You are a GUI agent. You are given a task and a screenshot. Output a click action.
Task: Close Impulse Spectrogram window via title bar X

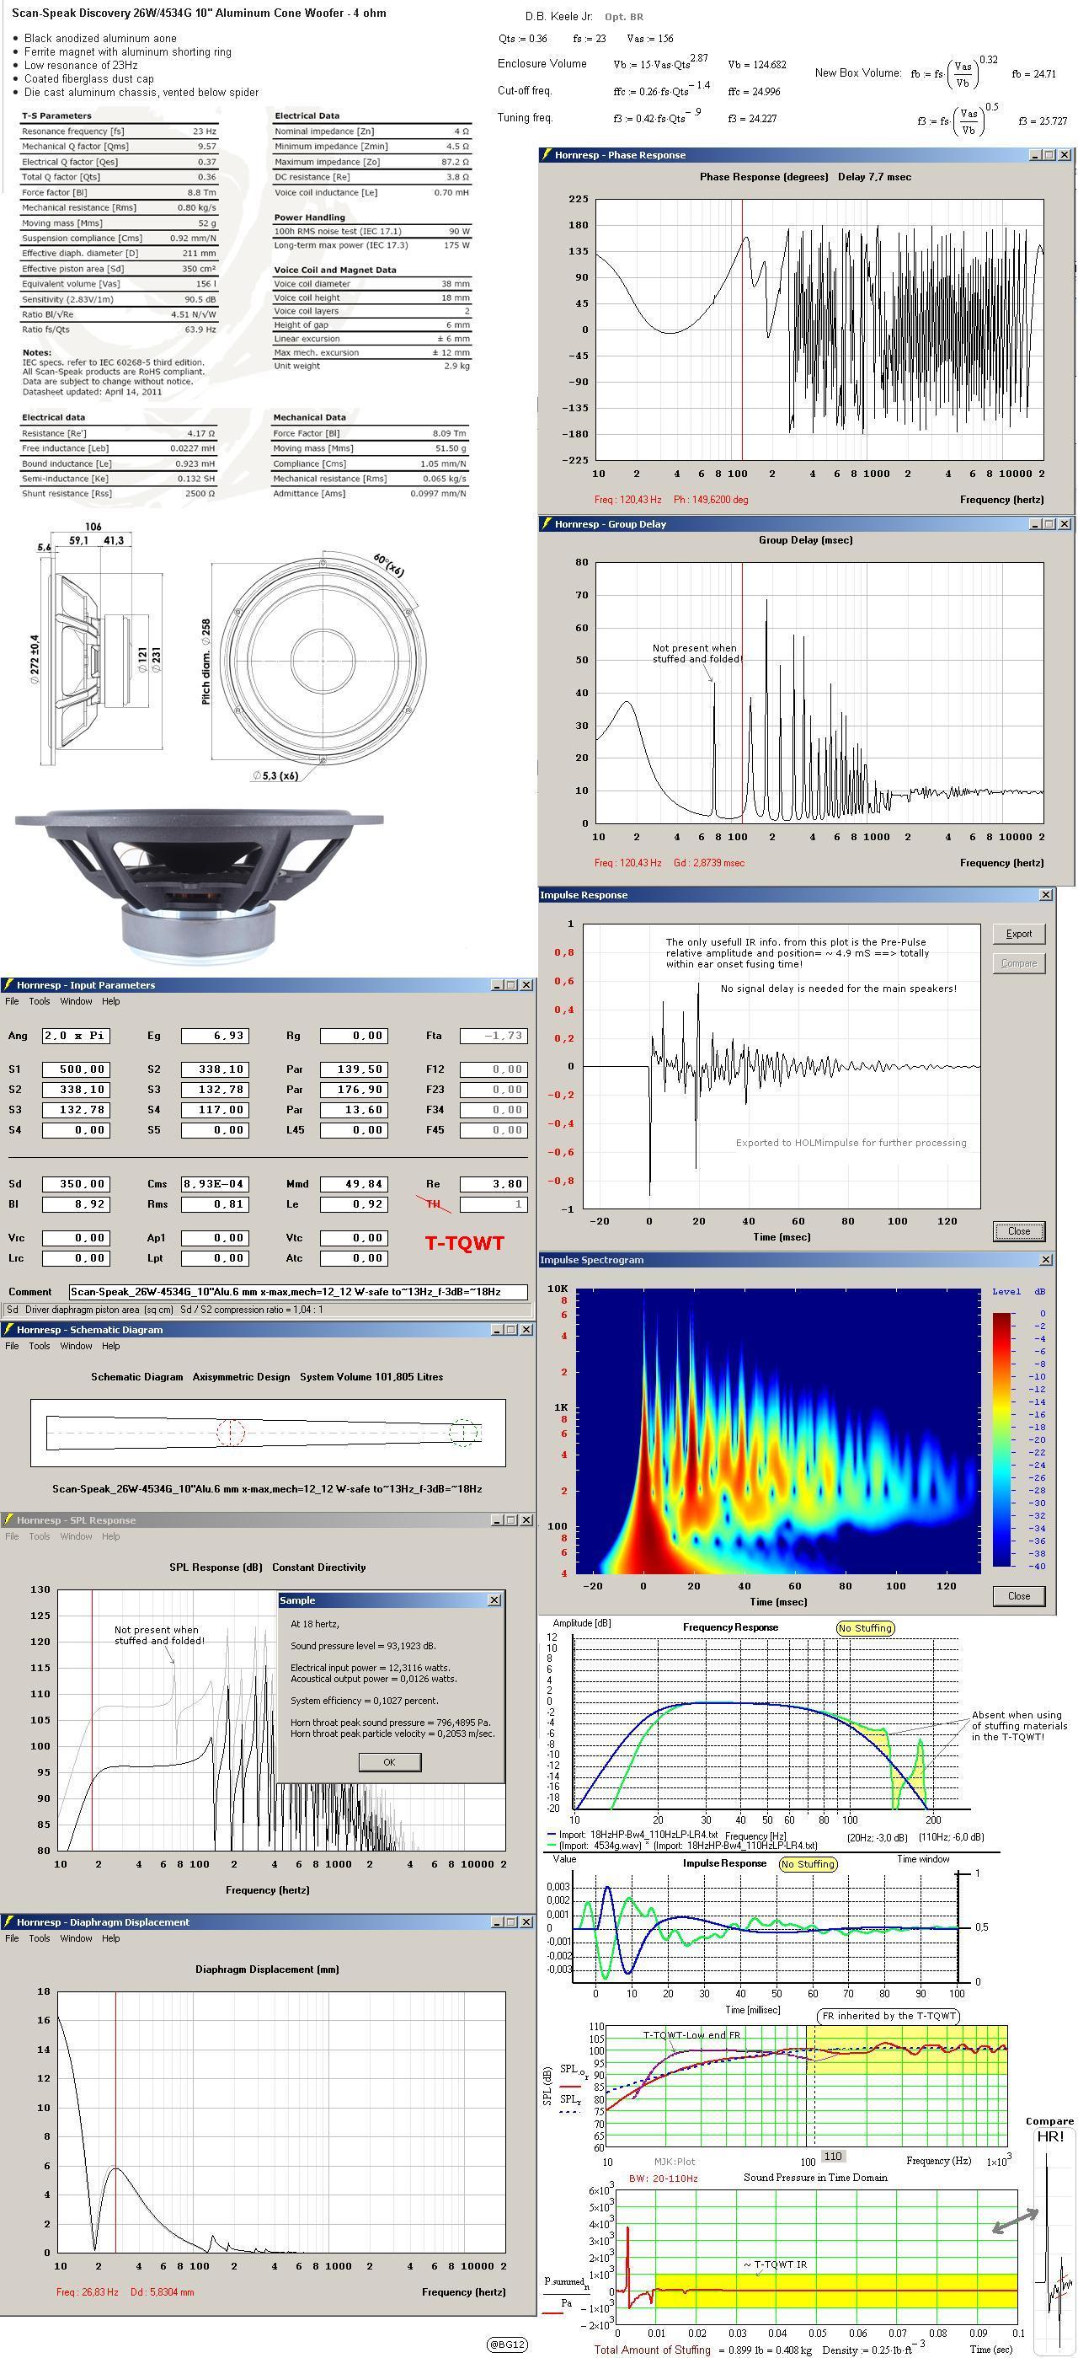coord(1046,1260)
